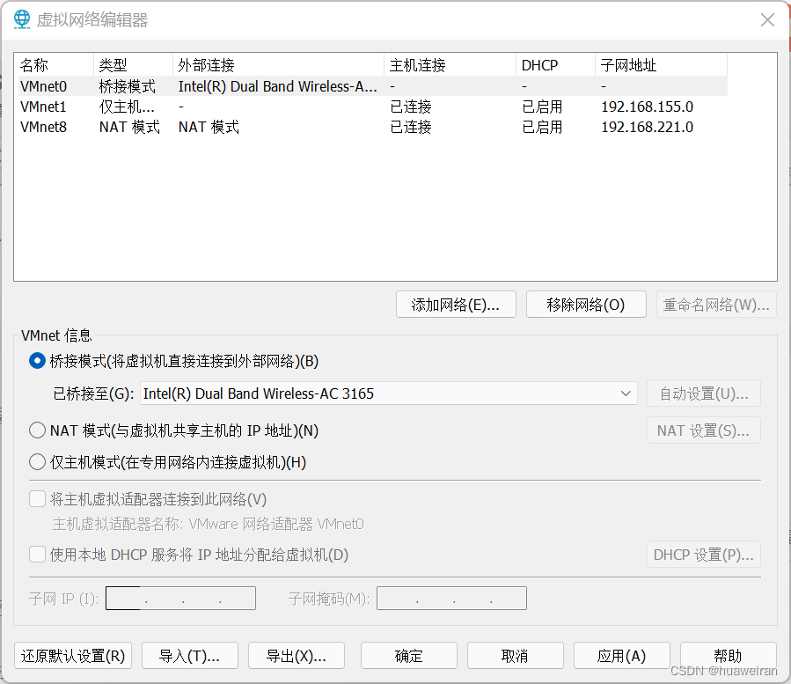Toggle 使用本地 DHCP 服务 checkbox
This screenshot has height=684, width=791.
tap(37, 555)
